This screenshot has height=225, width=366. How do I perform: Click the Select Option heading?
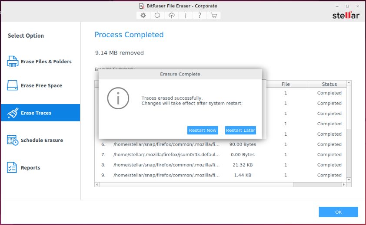[26, 36]
